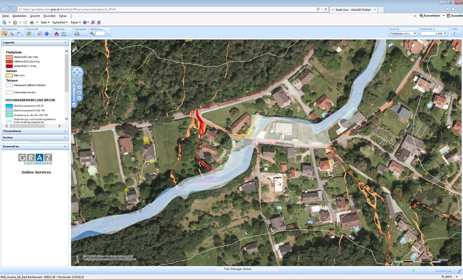463x280 pixels.
Task: Open the Datei menu
Action: pos(5,16)
